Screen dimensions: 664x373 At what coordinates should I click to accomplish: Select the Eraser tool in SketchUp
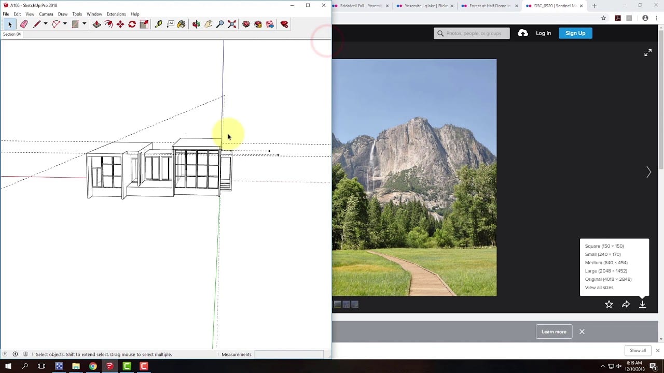tap(24, 24)
